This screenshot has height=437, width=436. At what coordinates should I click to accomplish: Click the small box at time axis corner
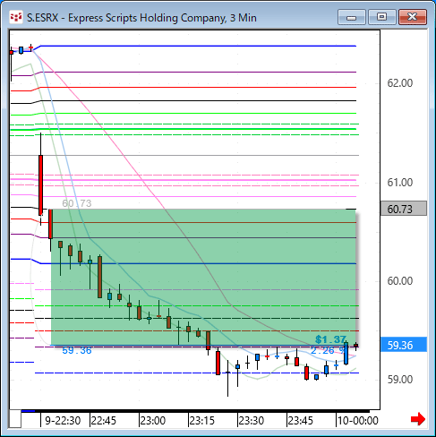pos(15,419)
